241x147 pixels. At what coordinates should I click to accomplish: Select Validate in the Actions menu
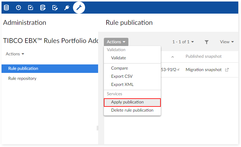click(118, 58)
